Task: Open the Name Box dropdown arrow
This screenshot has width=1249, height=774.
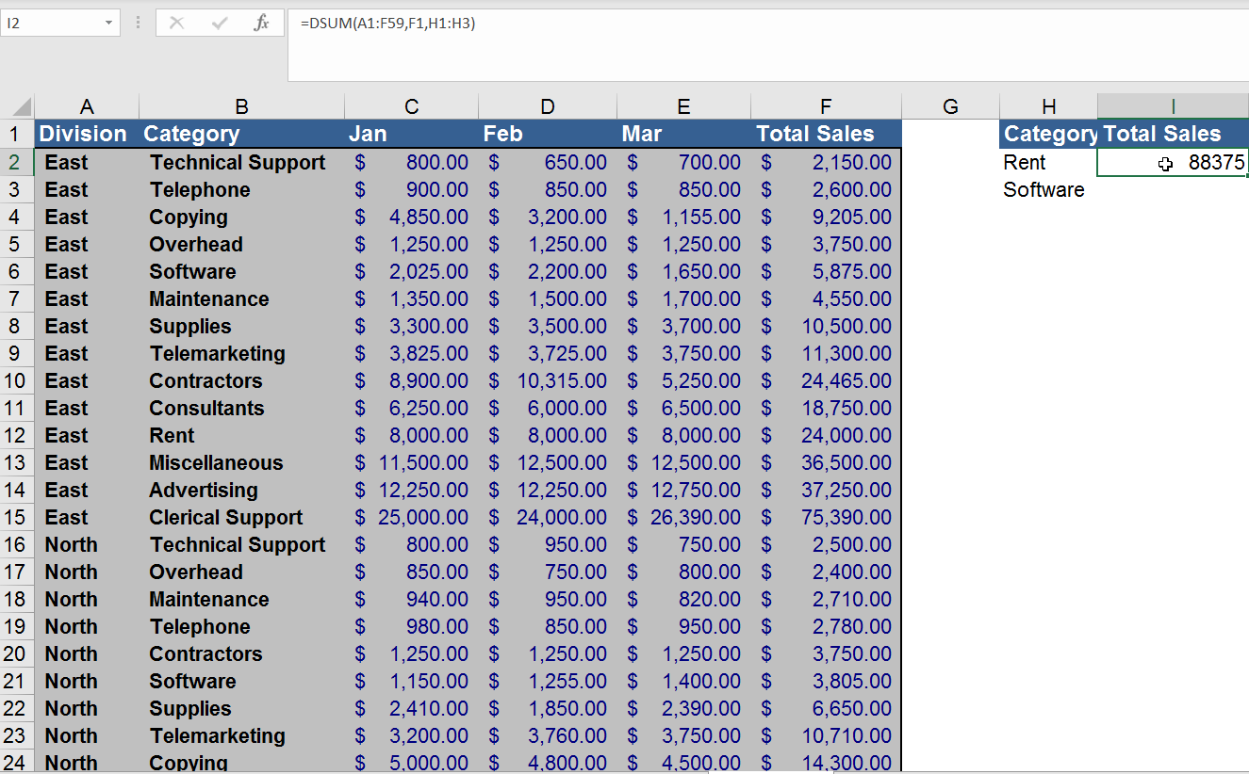Action: coord(109,24)
